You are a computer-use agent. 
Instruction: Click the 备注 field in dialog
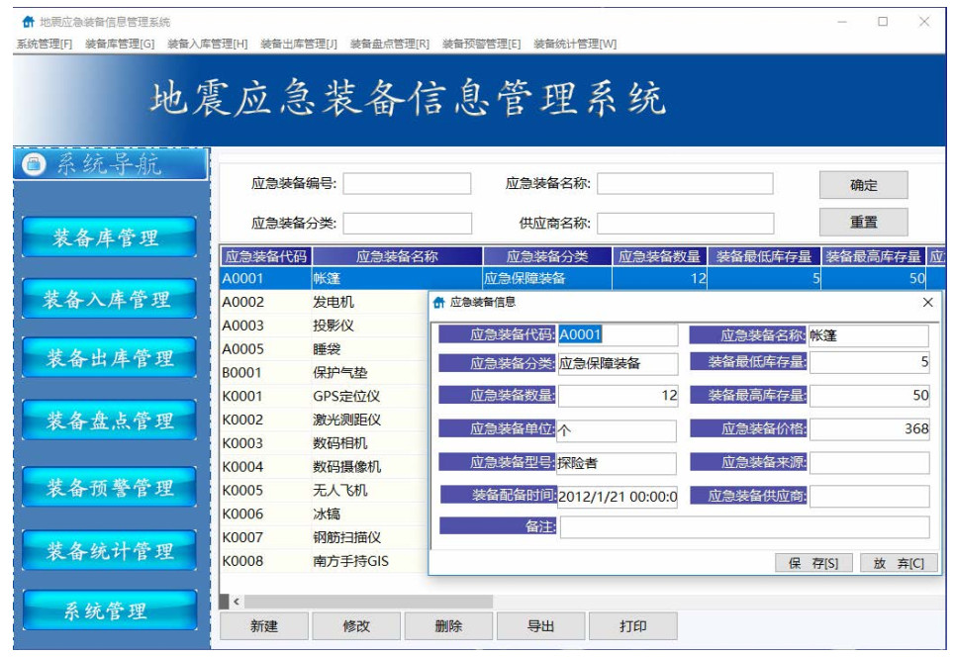tap(744, 527)
